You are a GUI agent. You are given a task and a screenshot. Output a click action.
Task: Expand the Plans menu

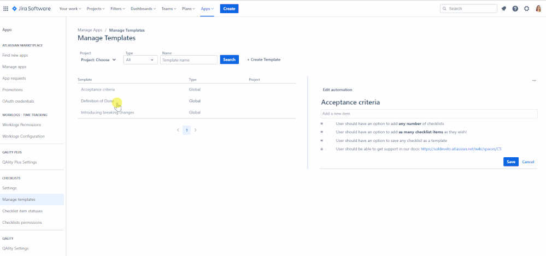189,9
